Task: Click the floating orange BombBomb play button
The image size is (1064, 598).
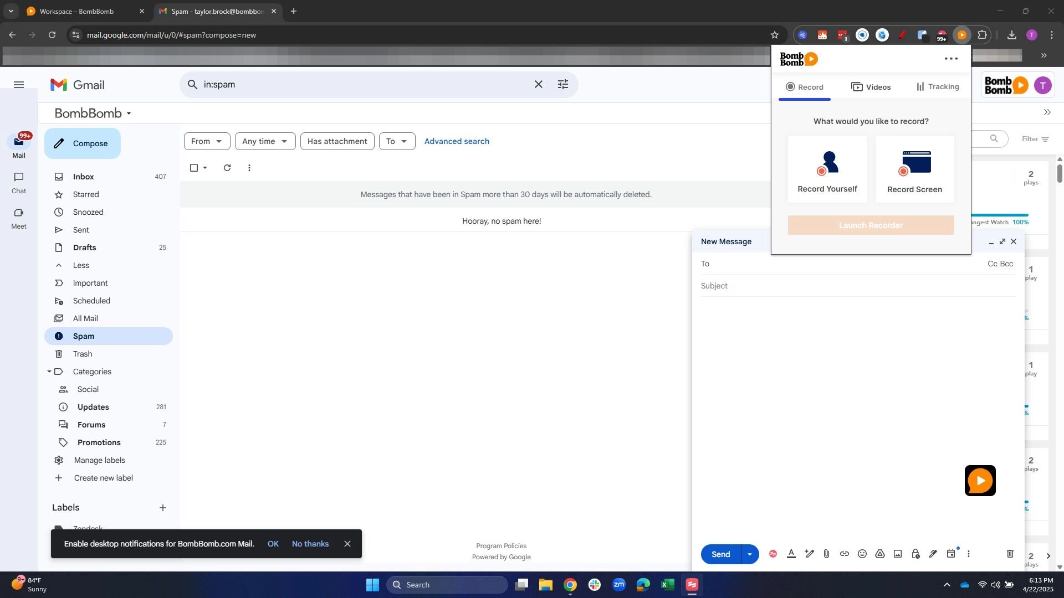Action: pyautogui.click(x=980, y=481)
